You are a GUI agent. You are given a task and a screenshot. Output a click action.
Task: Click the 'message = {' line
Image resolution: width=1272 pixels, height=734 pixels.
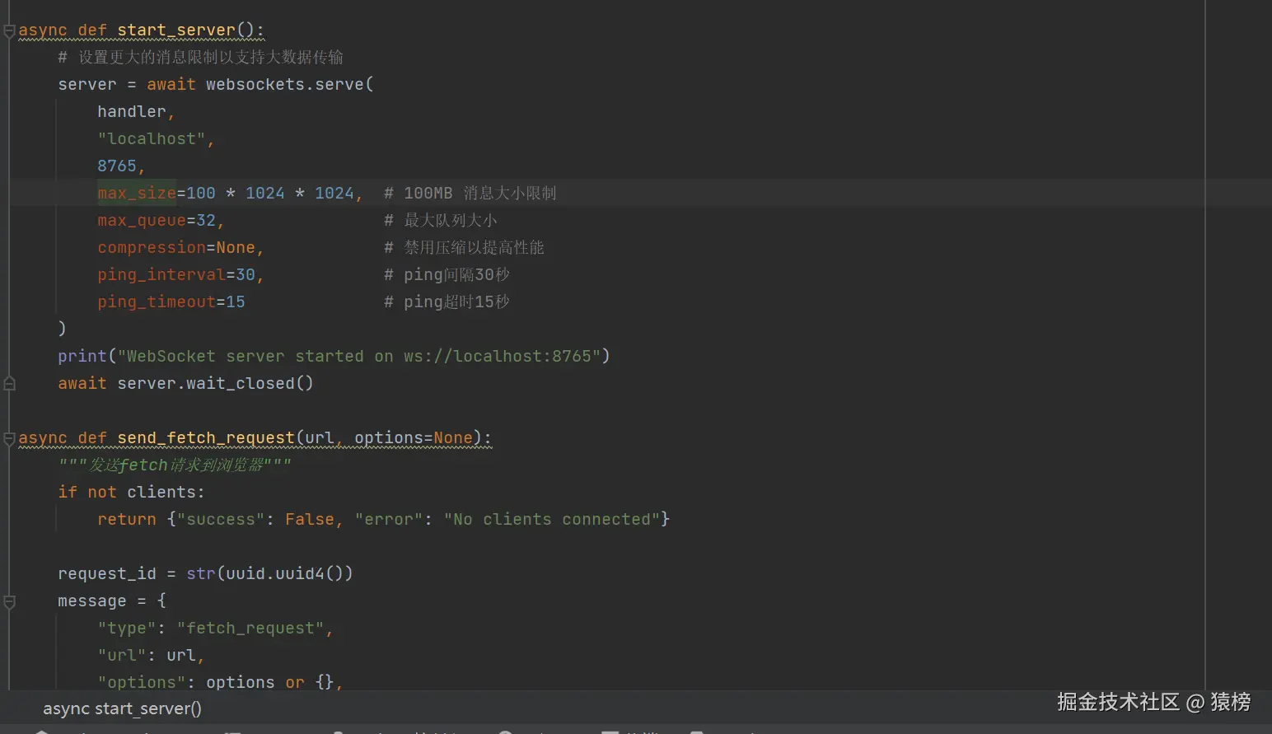112,601
